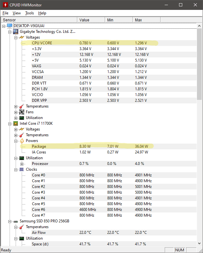Screen dimensions: 203x253
Task: Select the PCH 1.8V row
Action: coord(114,89)
